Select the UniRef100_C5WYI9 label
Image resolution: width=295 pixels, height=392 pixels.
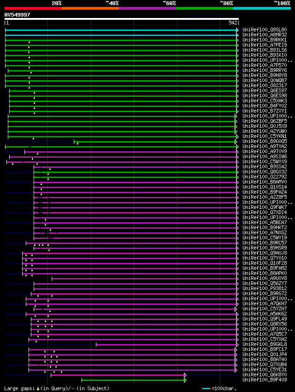(x=265, y=238)
